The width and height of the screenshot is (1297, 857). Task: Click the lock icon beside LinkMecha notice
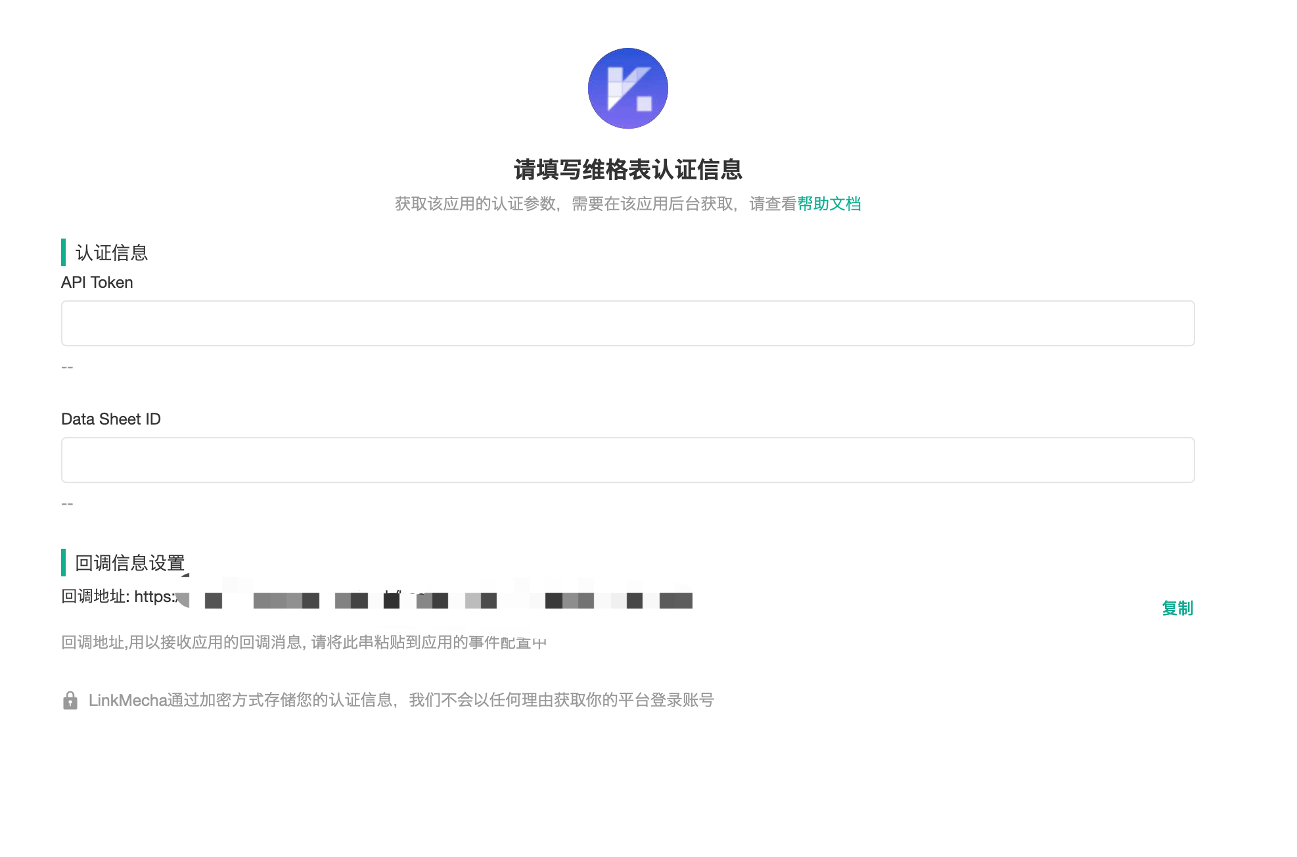[x=70, y=700]
